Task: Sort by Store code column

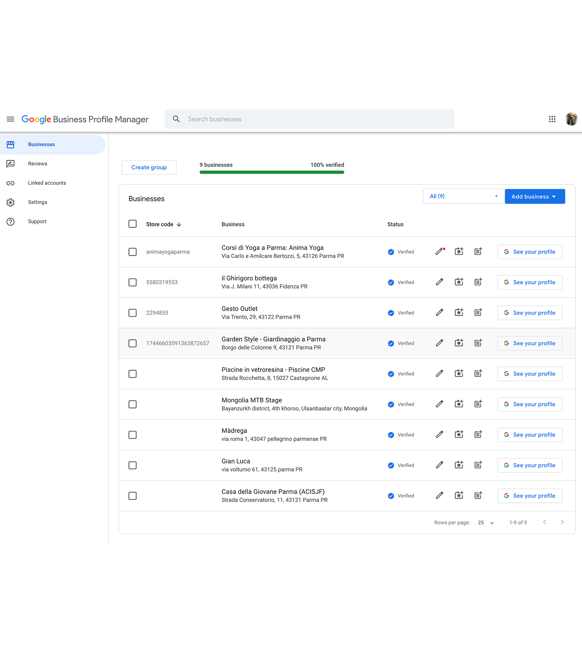Action: tap(163, 224)
